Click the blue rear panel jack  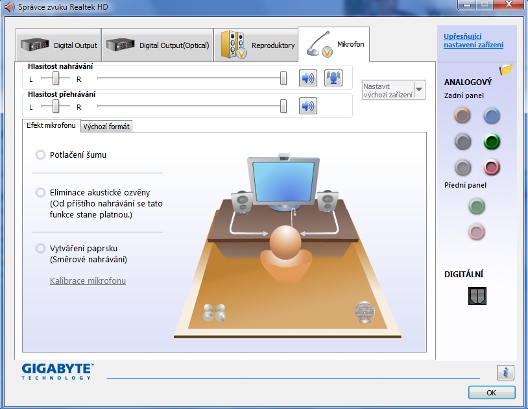(x=491, y=116)
